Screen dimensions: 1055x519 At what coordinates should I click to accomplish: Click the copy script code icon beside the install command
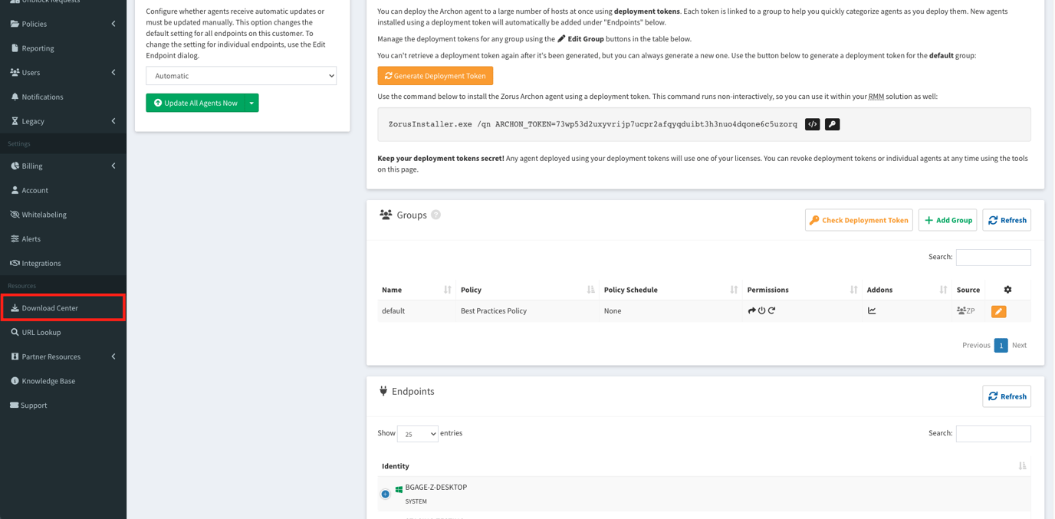(812, 124)
